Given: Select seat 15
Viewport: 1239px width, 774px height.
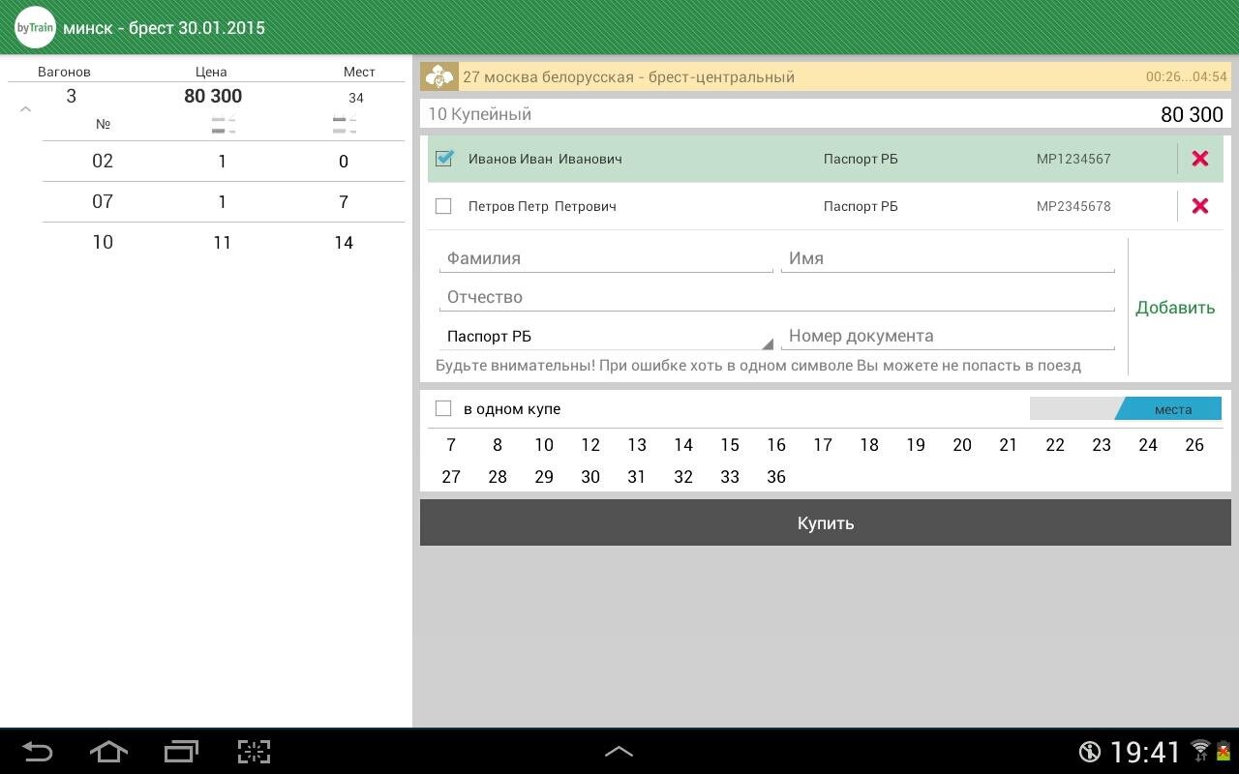Looking at the screenshot, I should 730,445.
